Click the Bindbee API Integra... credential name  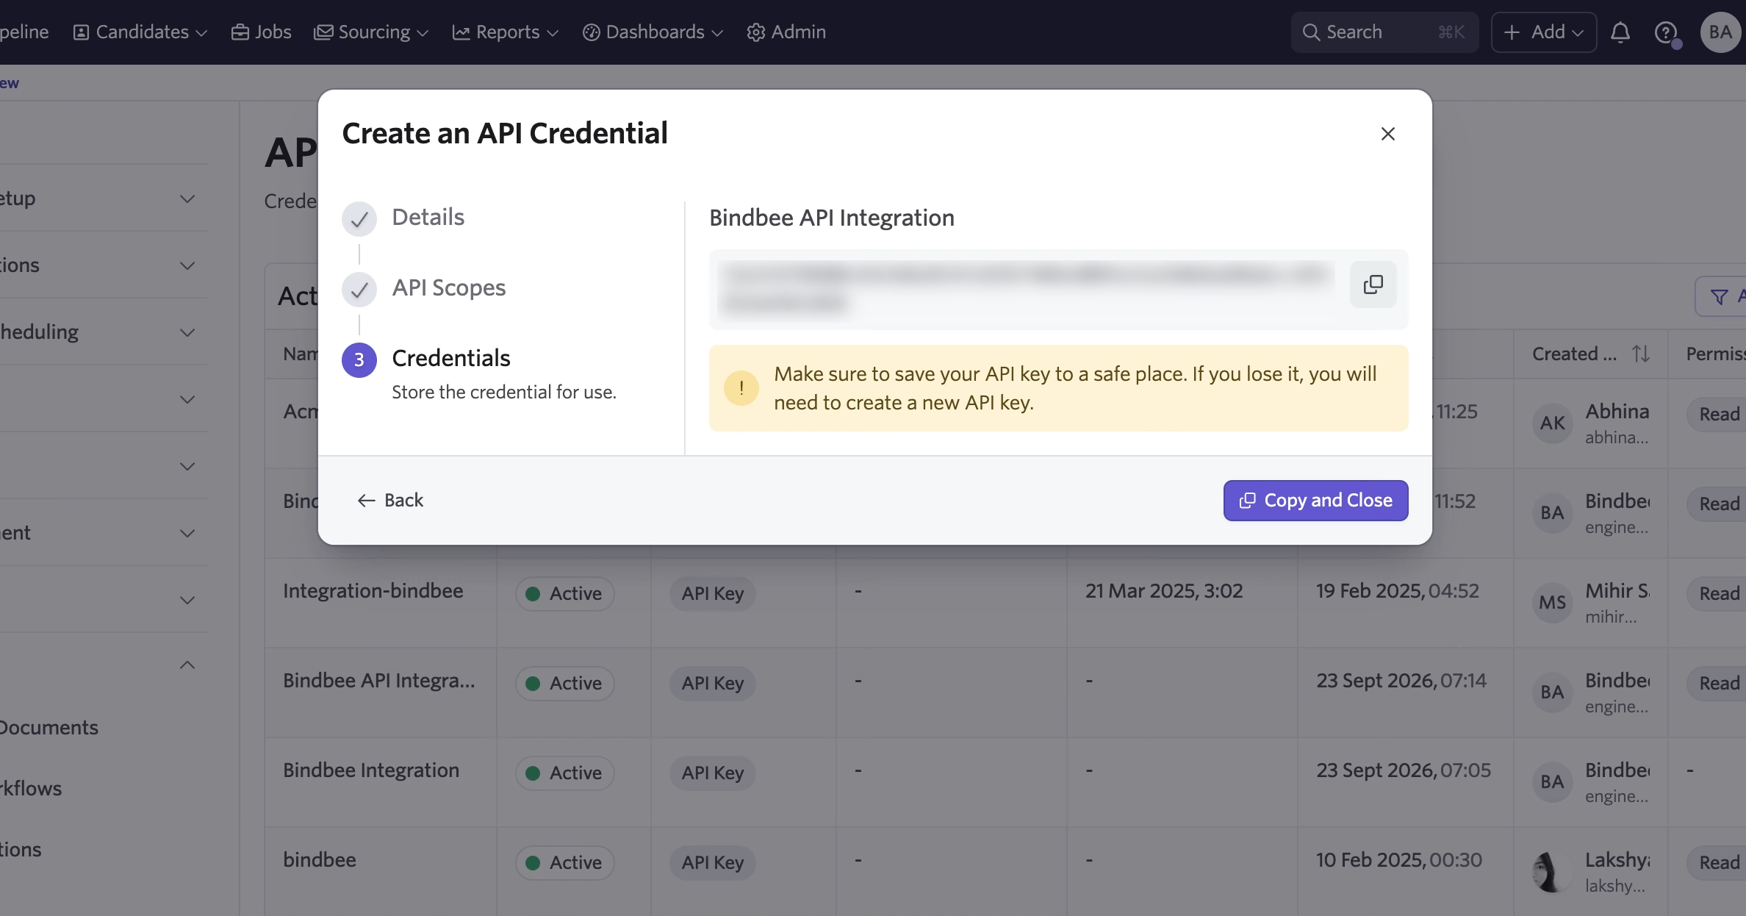[379, 681]
